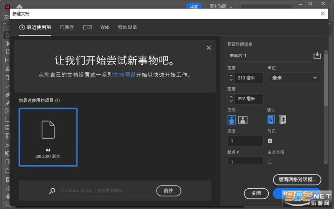Image resolution: width=334 pixels, height=209 pixels.
Task: Open the 基本功能 workspace dropdown
Action: [221, 6]
